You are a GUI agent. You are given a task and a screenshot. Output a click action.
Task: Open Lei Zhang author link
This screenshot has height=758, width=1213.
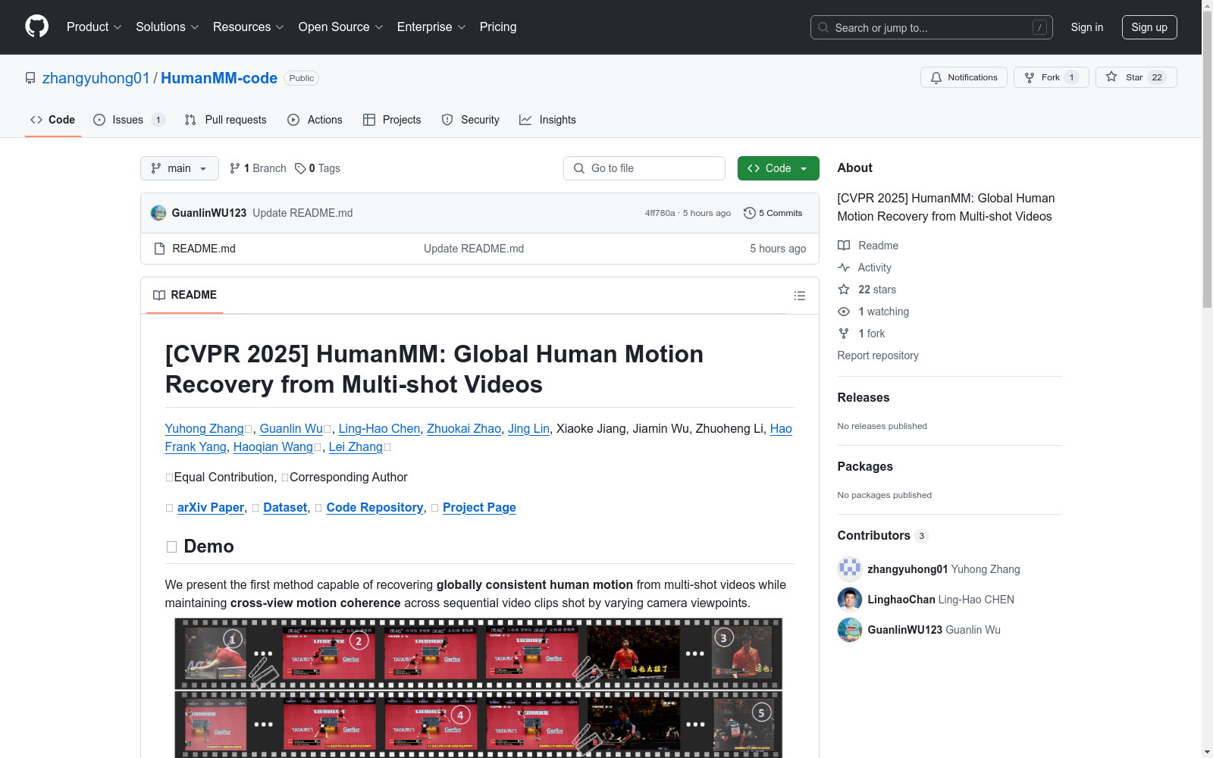[x=356, y=446]
